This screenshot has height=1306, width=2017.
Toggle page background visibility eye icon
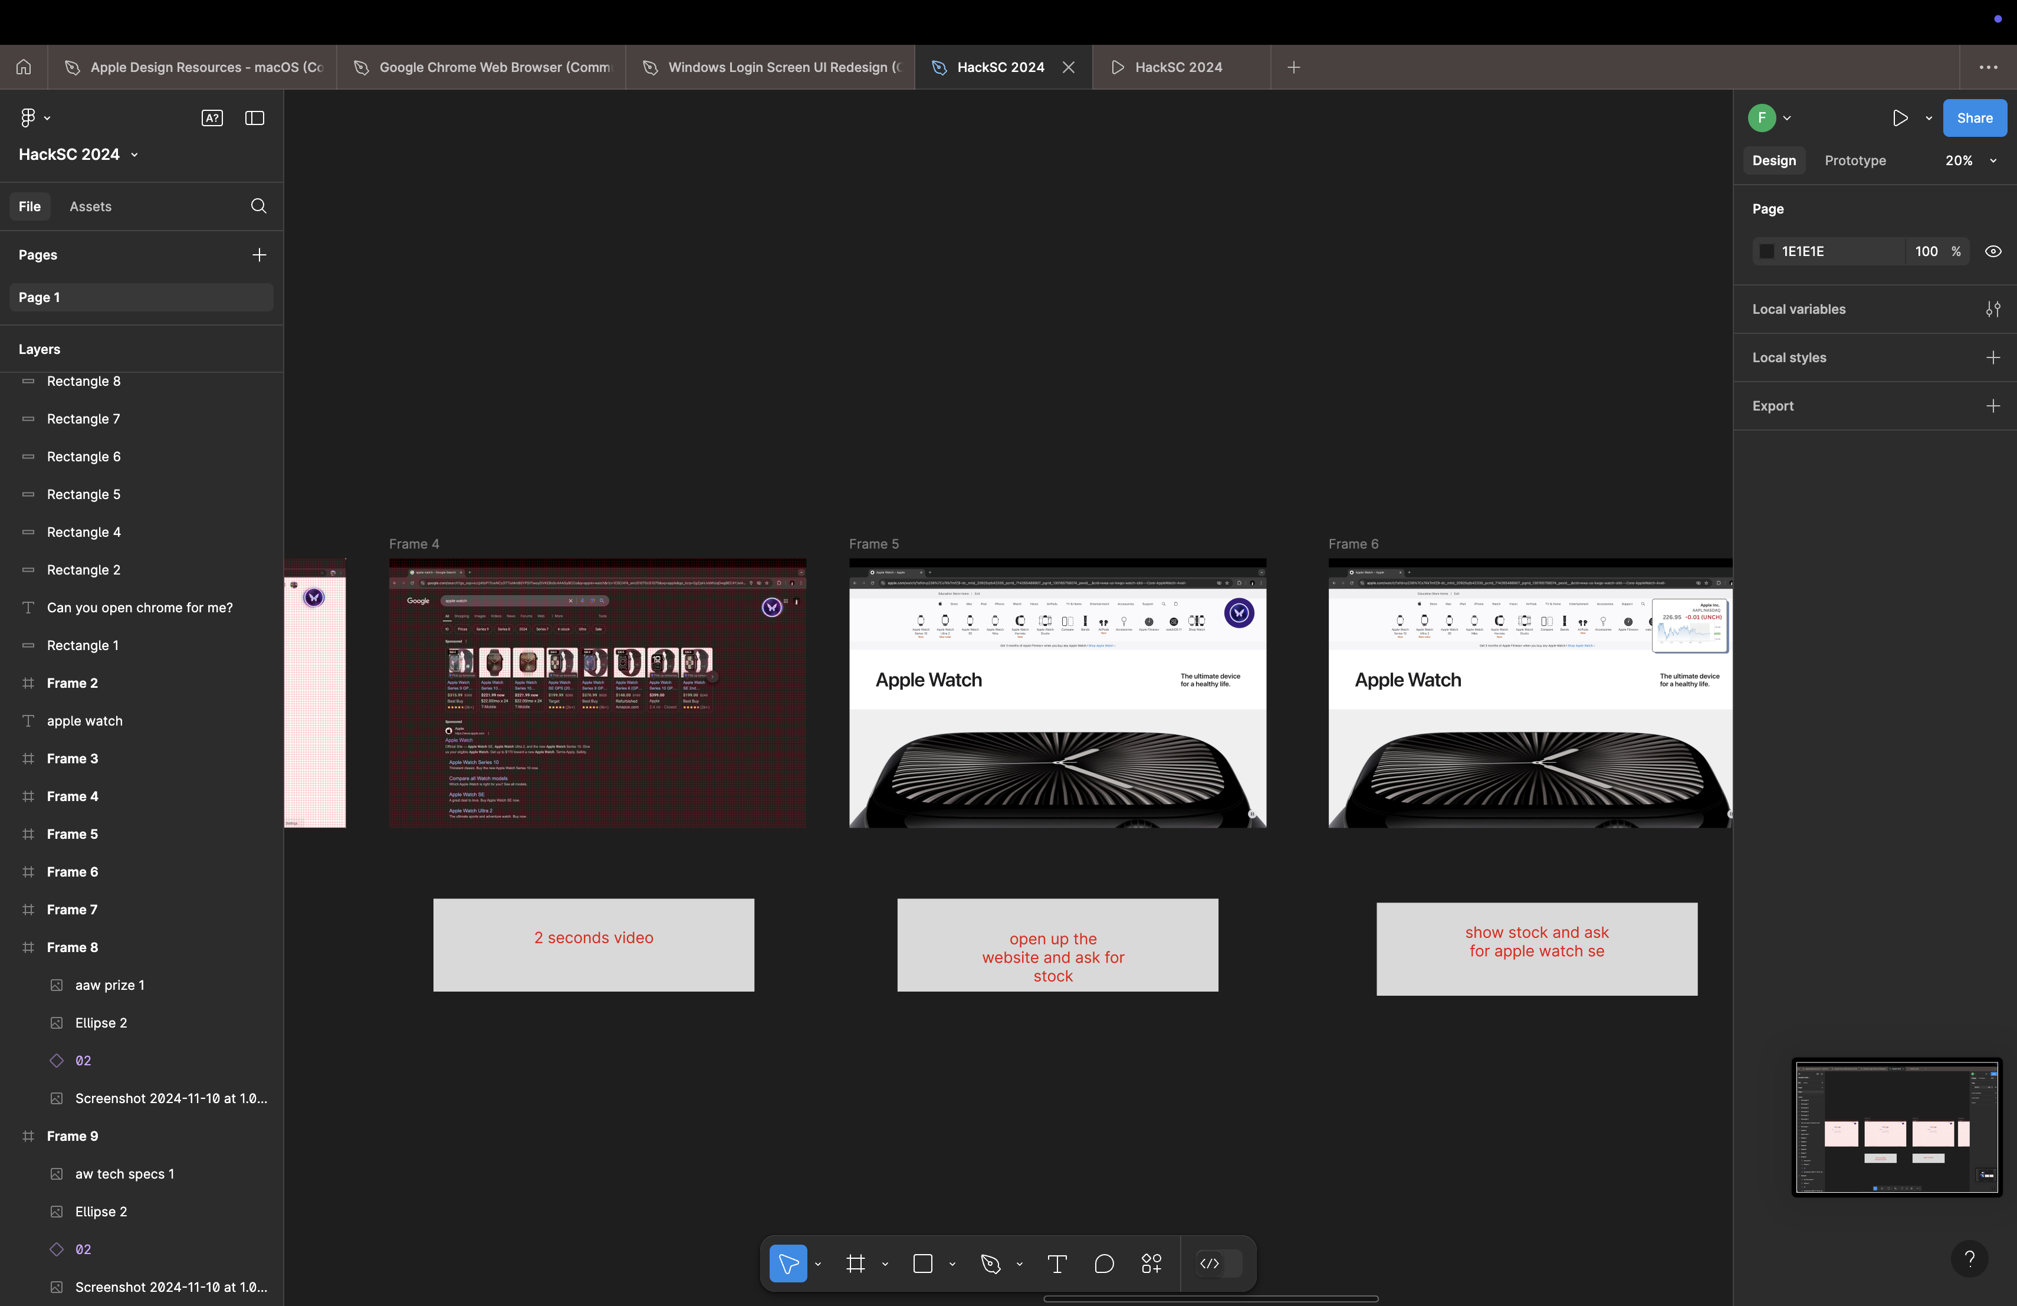click(1992, 252)
